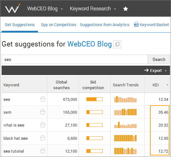171x157 pixels.
Task: Select the Get Suggestions tab
Action: pos(20,25)
